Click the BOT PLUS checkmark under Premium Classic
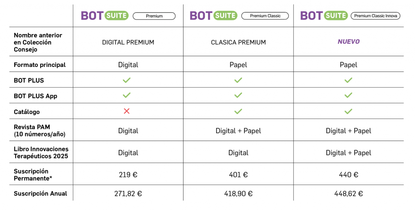Image resolution: width=415 pixels, height=211 pixels. (x=238, y=80)
